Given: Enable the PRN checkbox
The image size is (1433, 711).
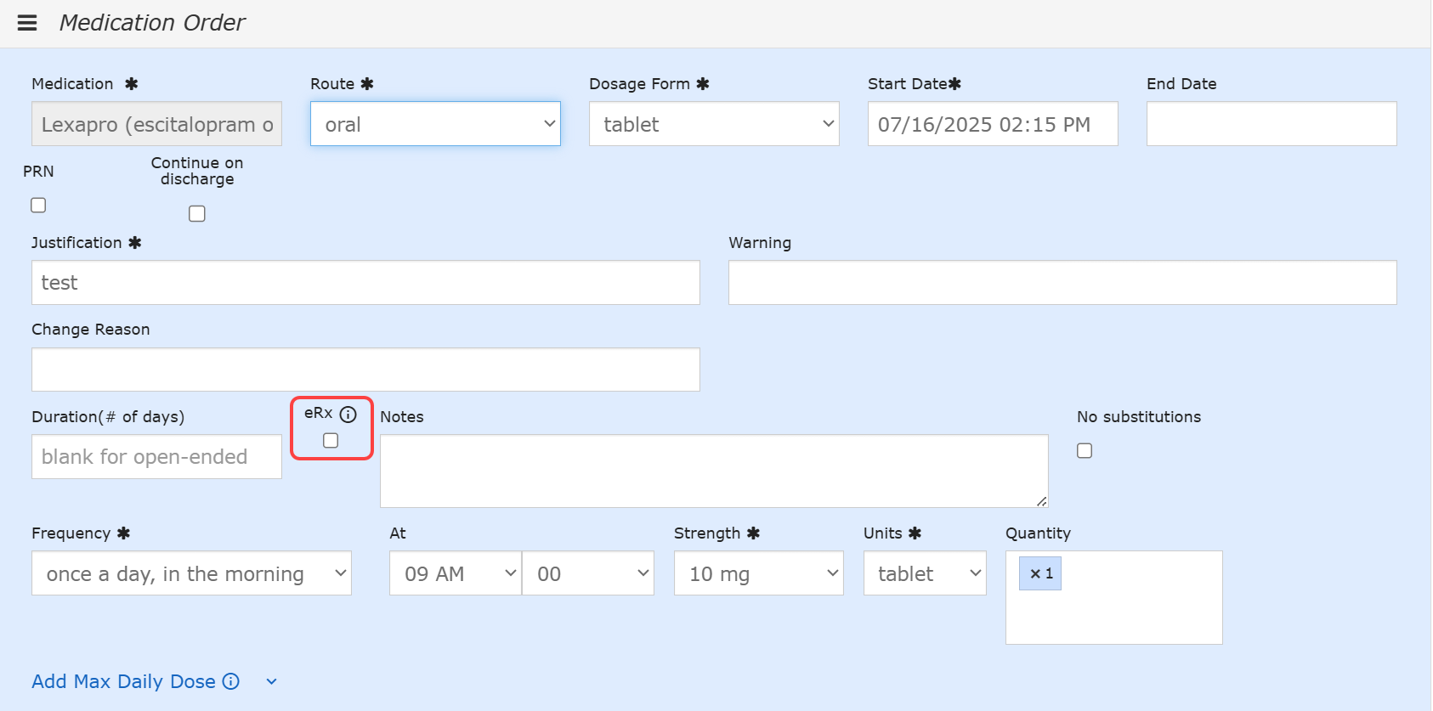Looking at the screenshot, I should [38, 206].
